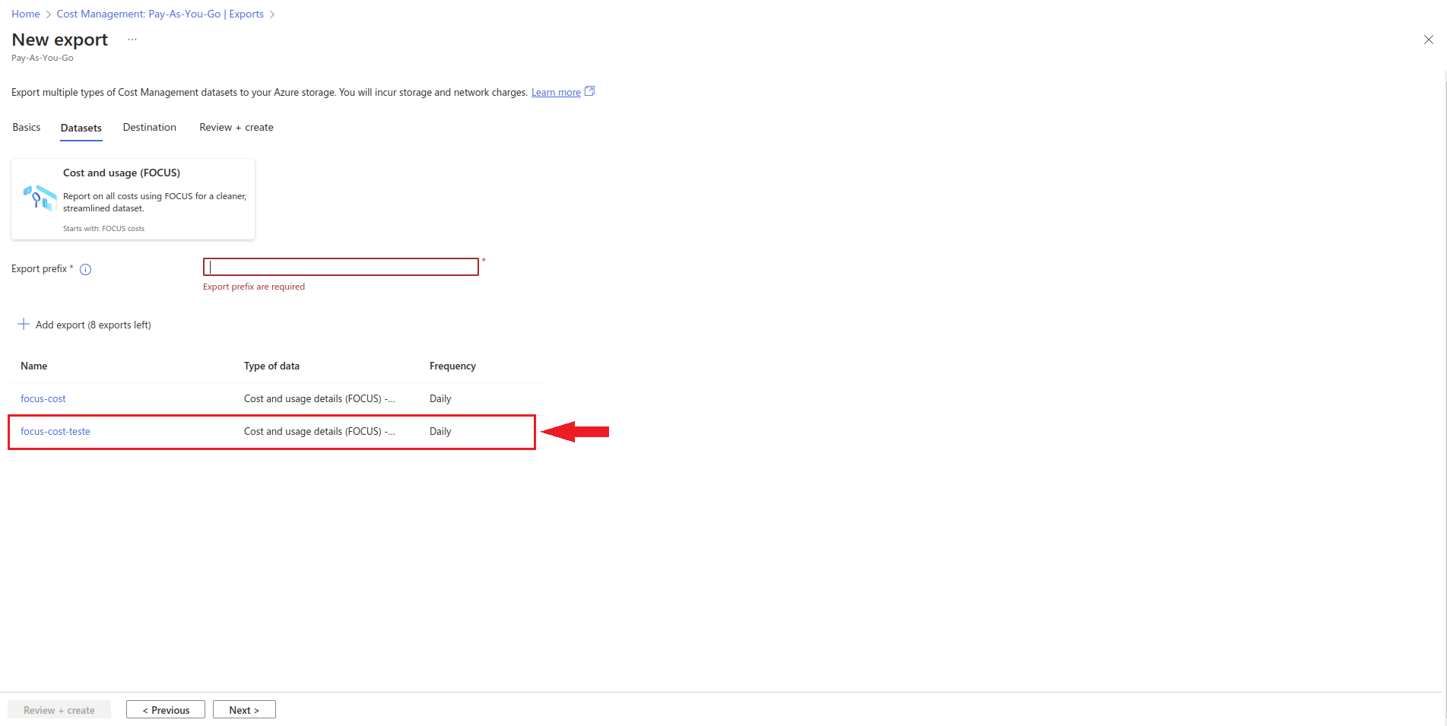
Task: Click the Cost and usage FOCUS dataset icon
Action: coord(40,198)
